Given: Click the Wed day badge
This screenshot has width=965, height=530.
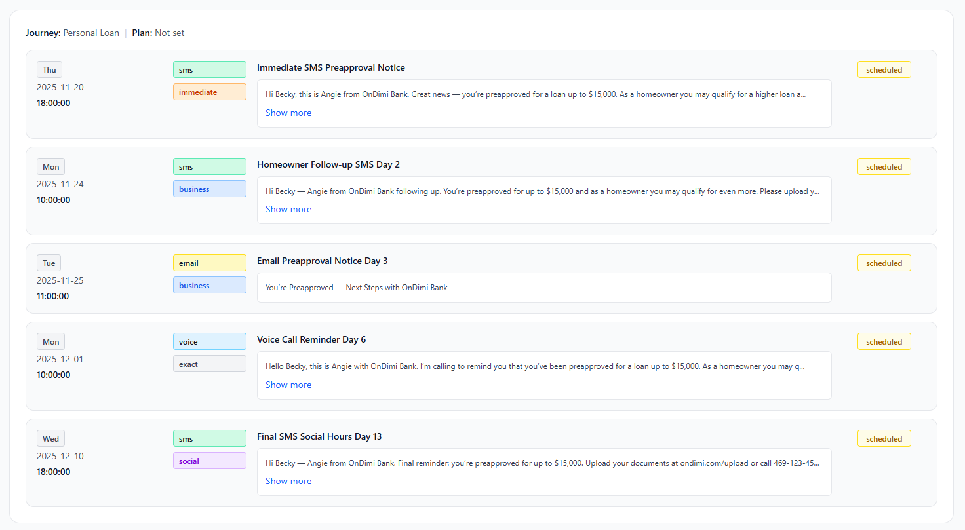Looking at the screenshot, I should (50, 439).
